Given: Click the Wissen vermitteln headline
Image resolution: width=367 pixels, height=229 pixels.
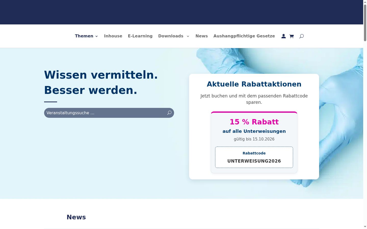Looking at the screenshot, I should 101,75.
